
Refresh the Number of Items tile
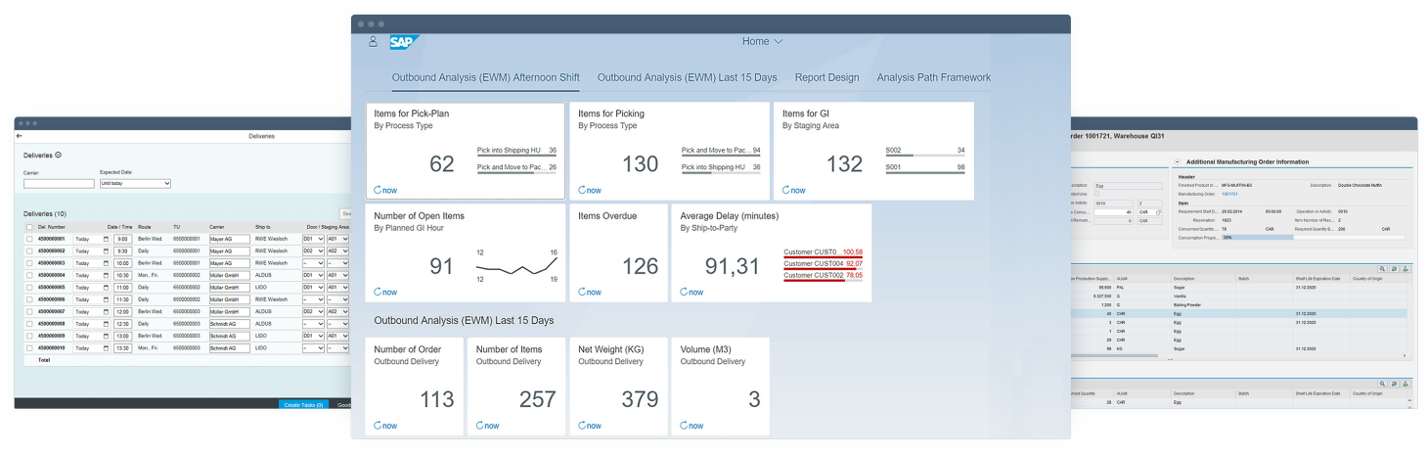(x=488, y=426)
